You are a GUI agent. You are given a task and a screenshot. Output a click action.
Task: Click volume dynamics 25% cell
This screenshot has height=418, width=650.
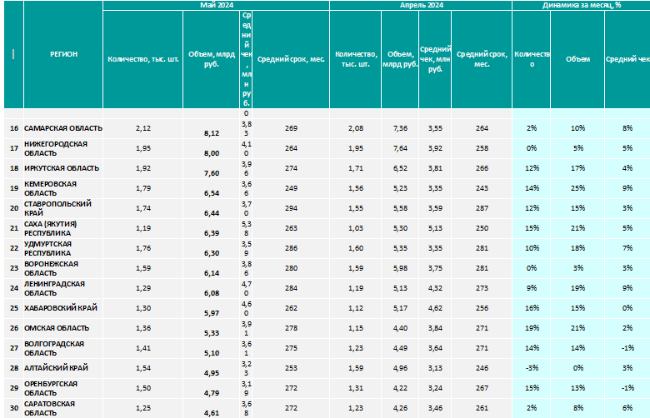tap(577, 188)
